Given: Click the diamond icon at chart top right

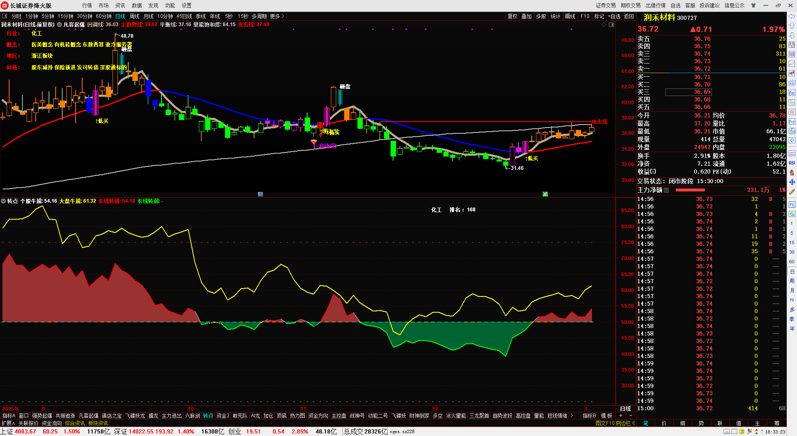Looking at the screenshot, I should [604, 25].
